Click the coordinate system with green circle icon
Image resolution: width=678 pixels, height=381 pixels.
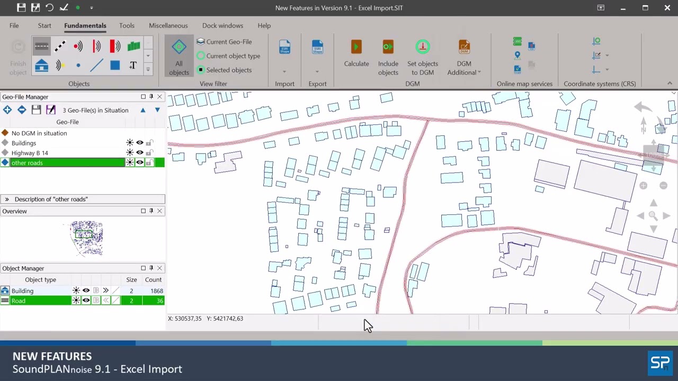tap(596, 41)
